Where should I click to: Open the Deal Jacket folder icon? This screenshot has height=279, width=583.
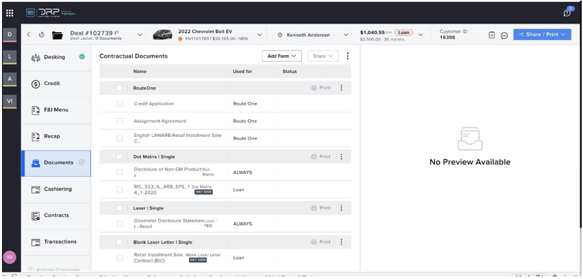click(x=57, y=35)
